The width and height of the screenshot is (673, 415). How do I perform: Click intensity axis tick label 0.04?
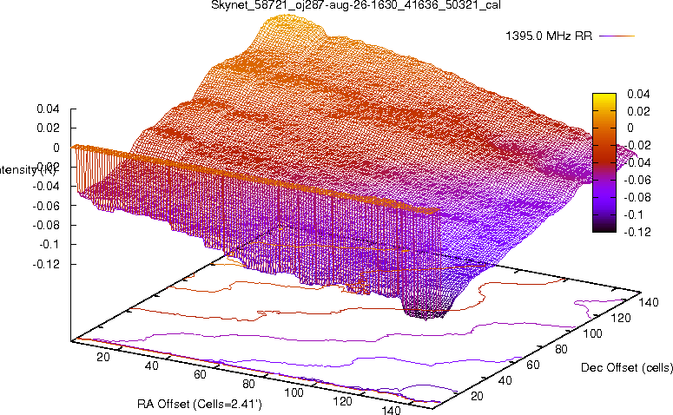pyautogui.click(x=48, y=109)
